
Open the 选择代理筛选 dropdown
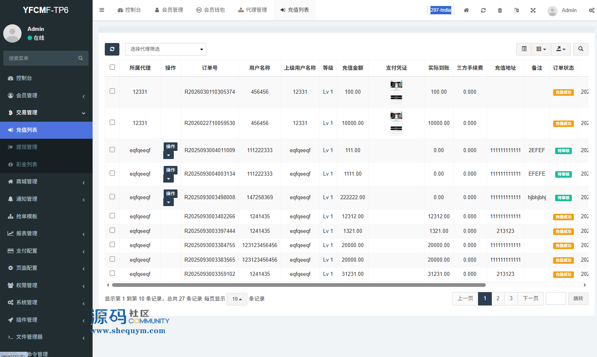(165, 49)
